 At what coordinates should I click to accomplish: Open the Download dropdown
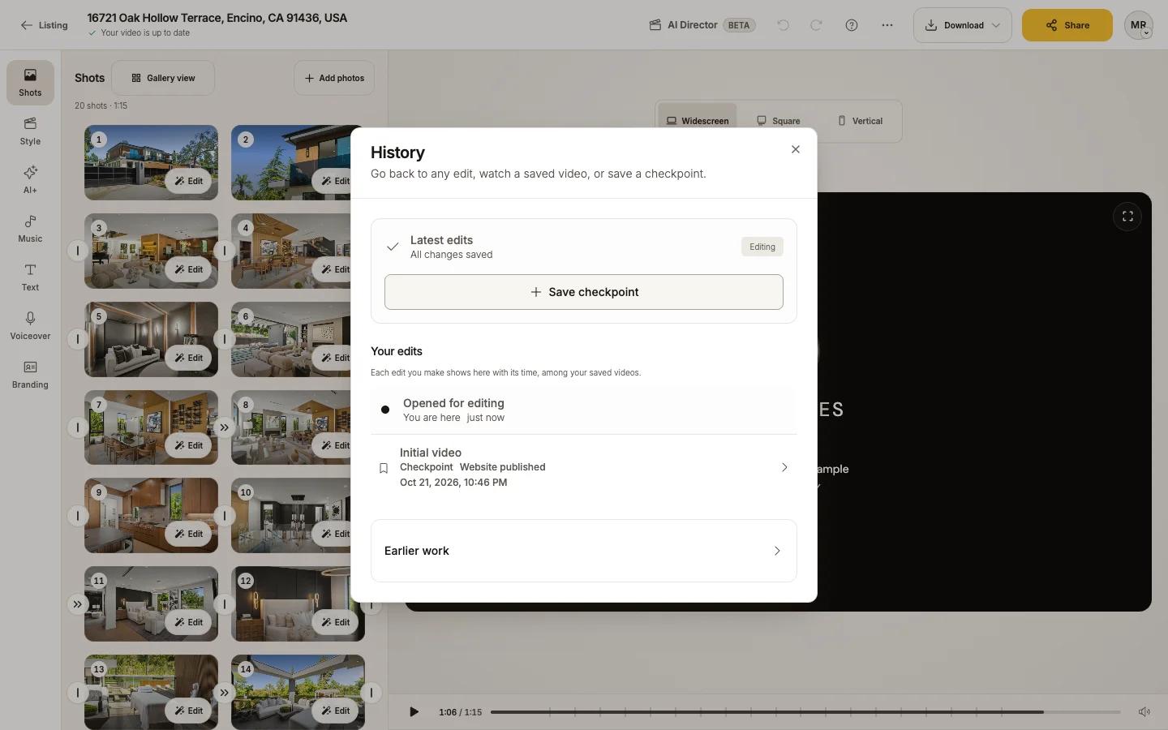(x=963, y=25)
